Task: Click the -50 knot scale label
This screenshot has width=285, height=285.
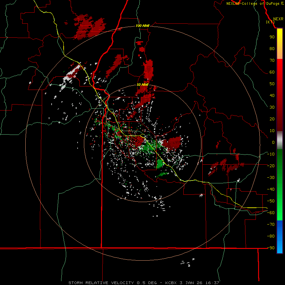Action: coord(271,201)
